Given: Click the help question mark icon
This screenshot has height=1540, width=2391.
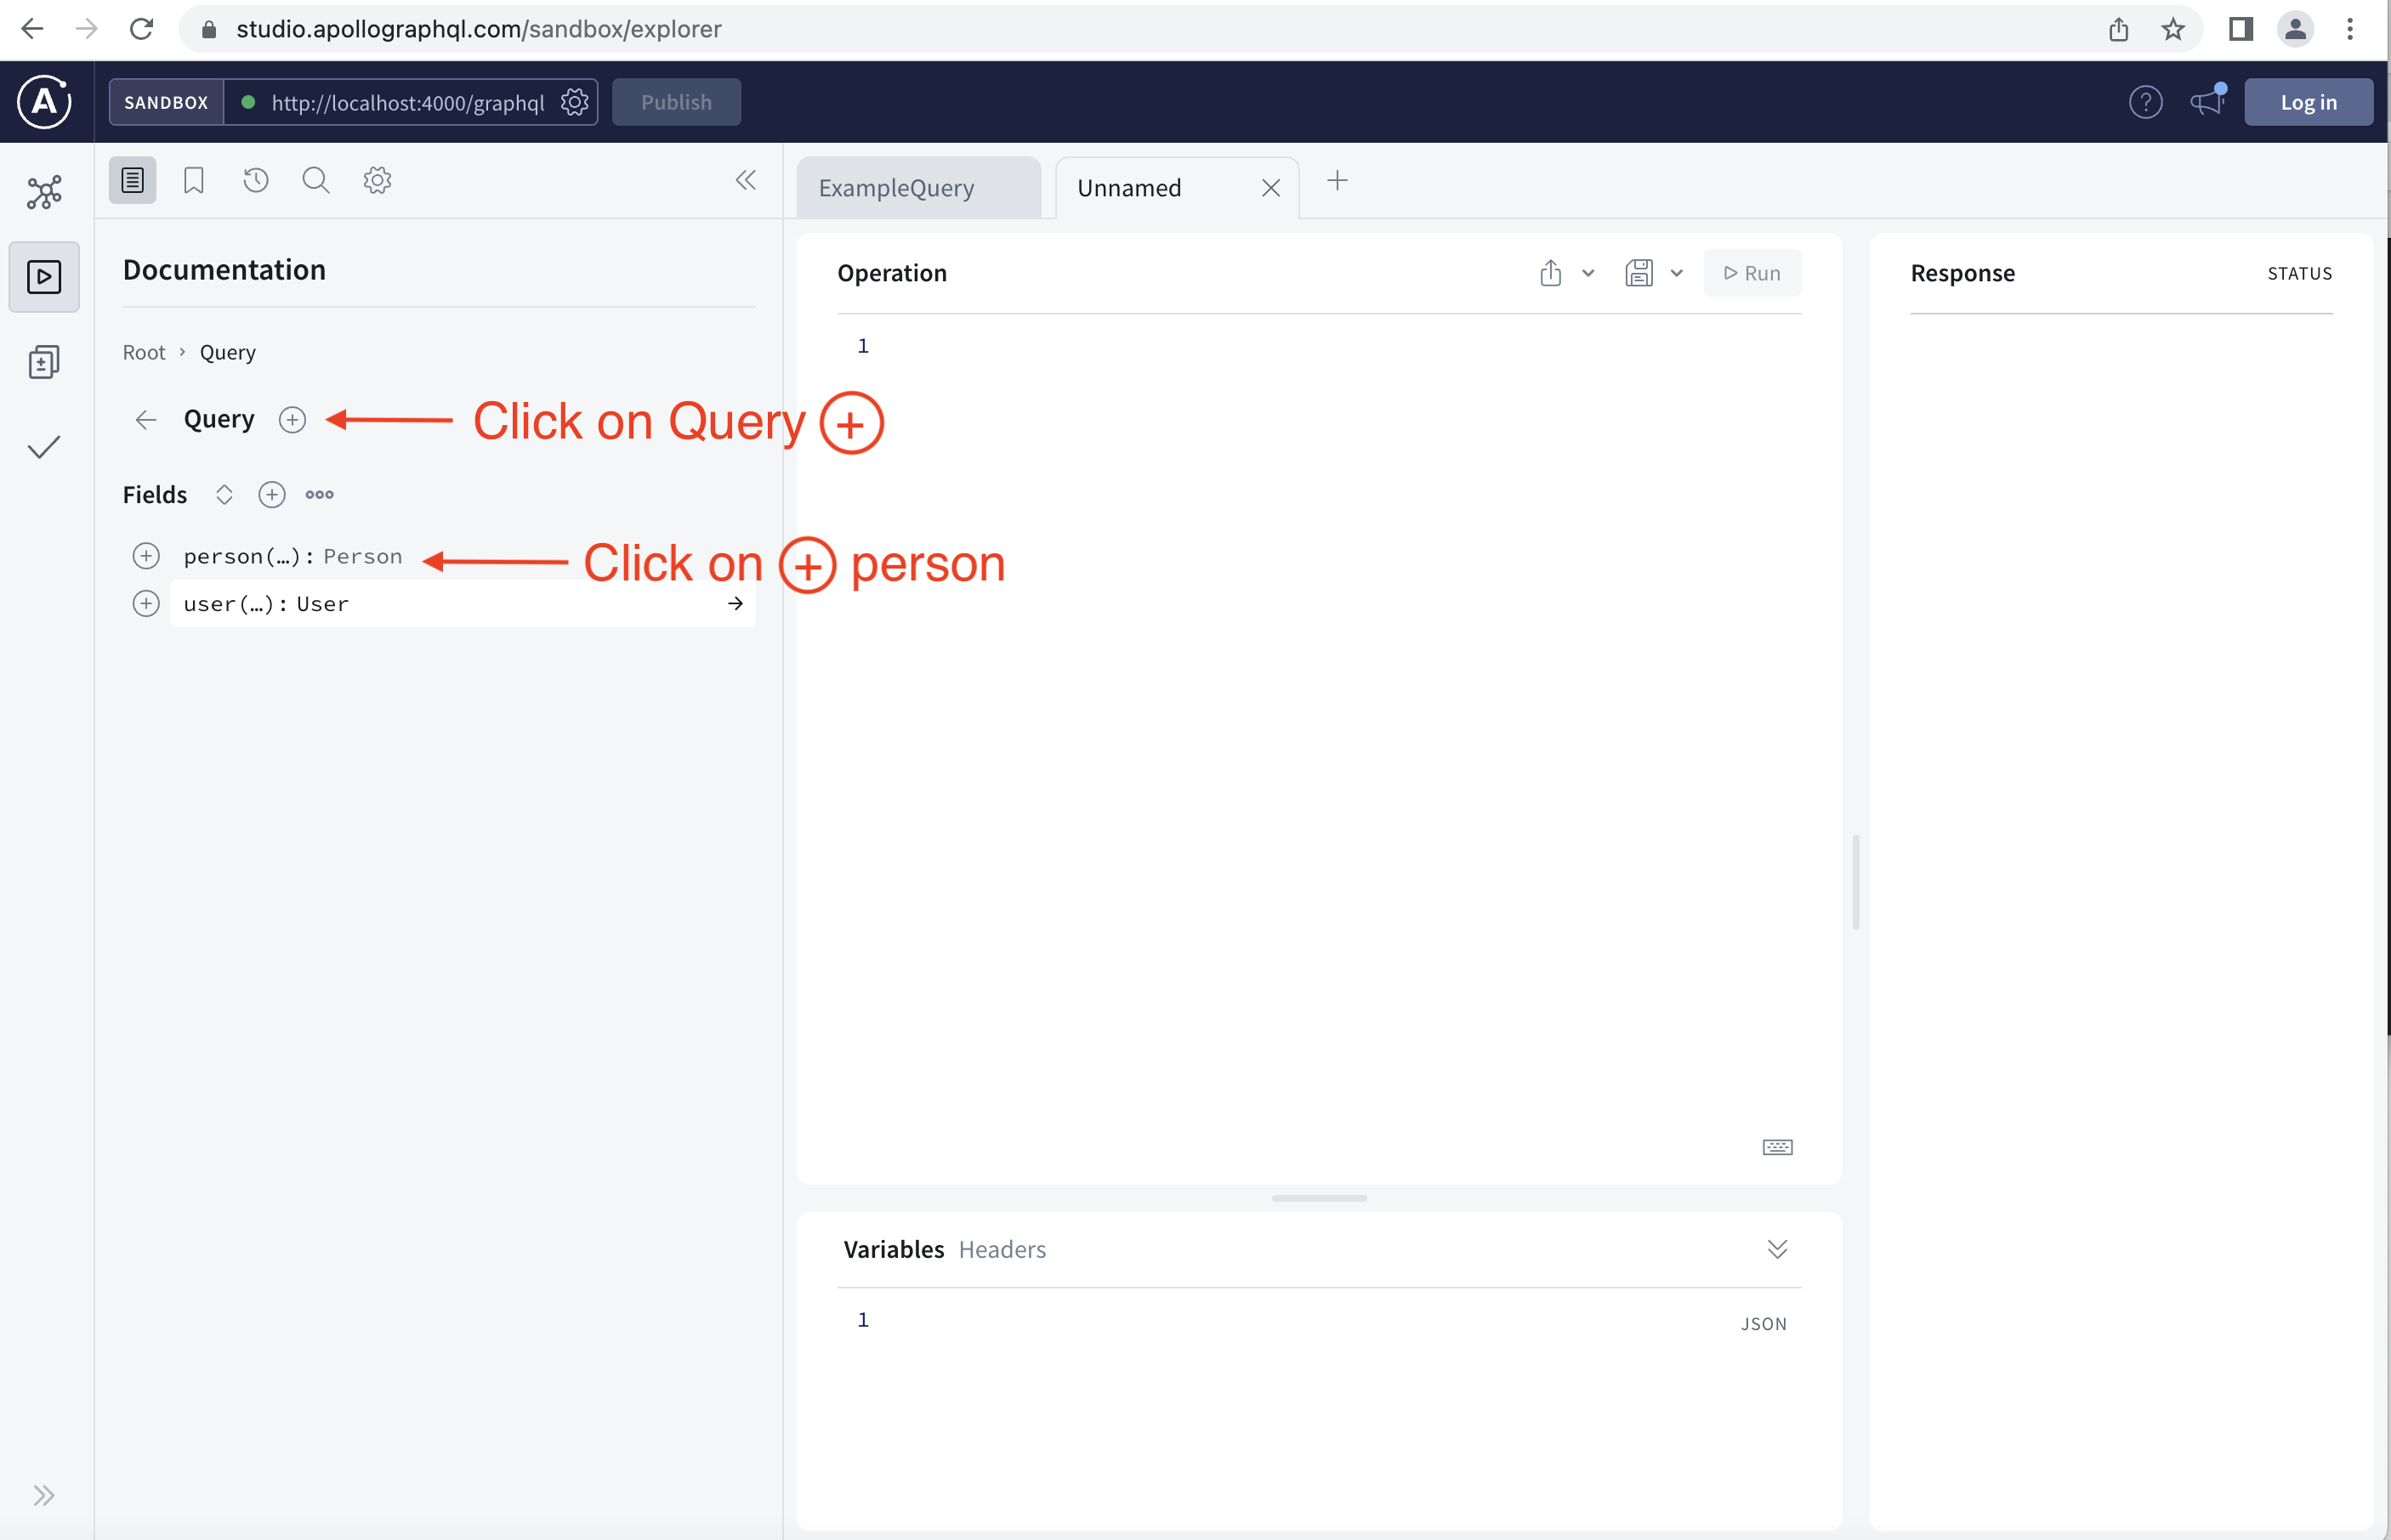Looking at the screenshot, I should click(x=2145, y=102).
